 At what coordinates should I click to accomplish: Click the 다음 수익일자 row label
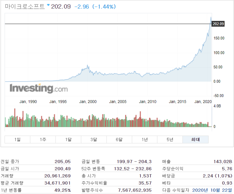(176, 190)
